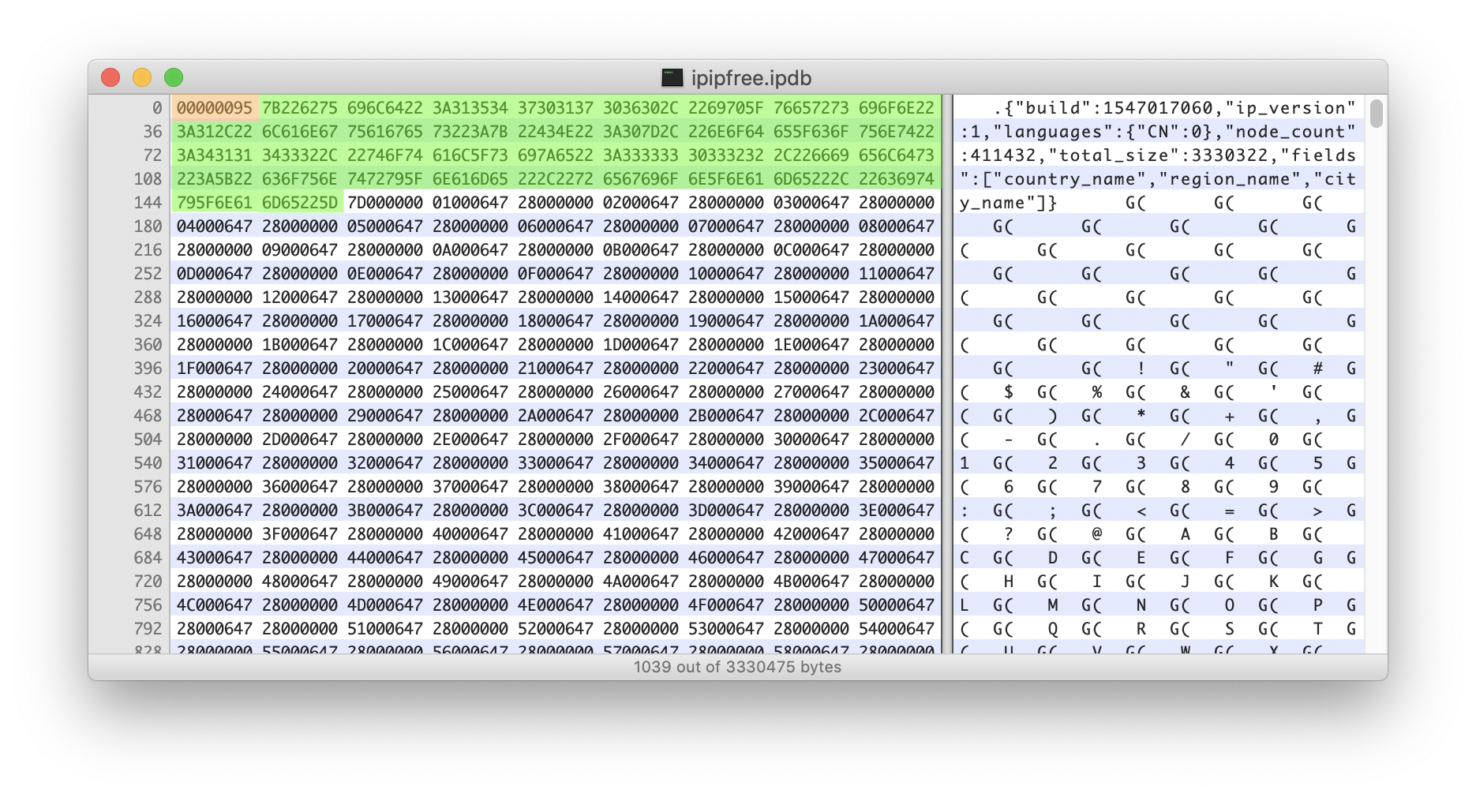Close the hex editor window
1476x797 pixels.
pyautogui.click(x=111, y=77)
